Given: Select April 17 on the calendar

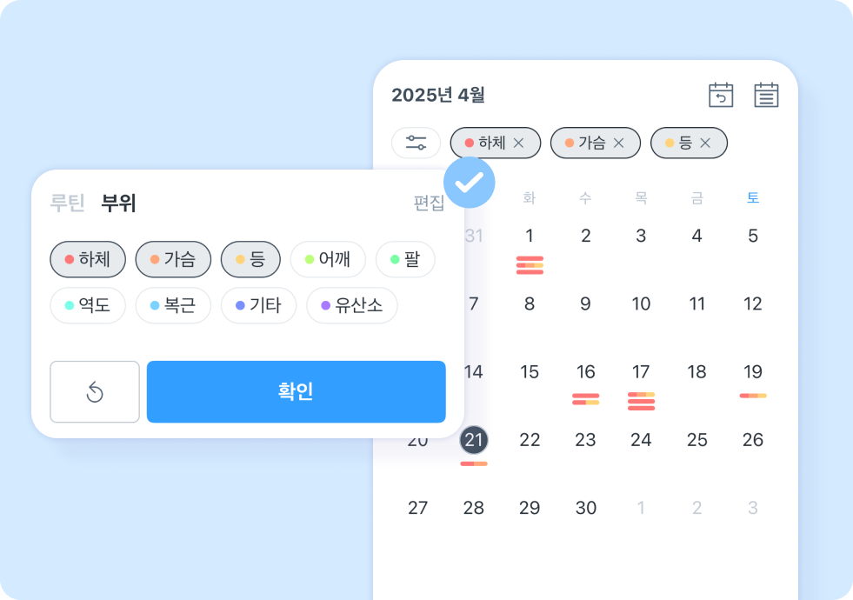Looking at the screenshot, I should pos(641,371).
